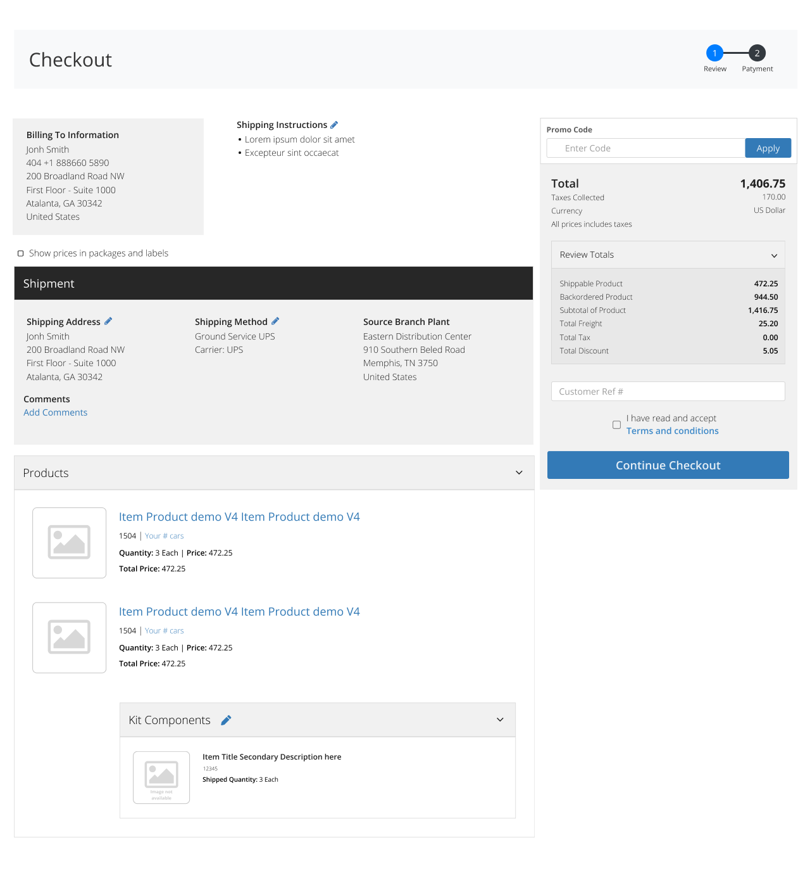810x878 pixels.
Task: Open Terms and conditions link
Action: (x=672, y=431)
